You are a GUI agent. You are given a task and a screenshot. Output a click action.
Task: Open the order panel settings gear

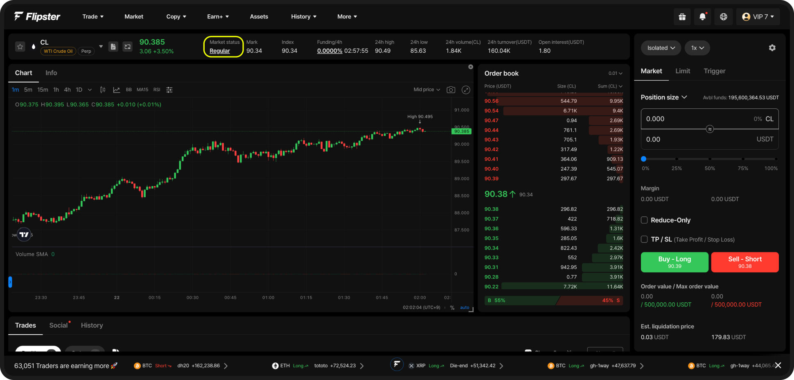(772, 48)
